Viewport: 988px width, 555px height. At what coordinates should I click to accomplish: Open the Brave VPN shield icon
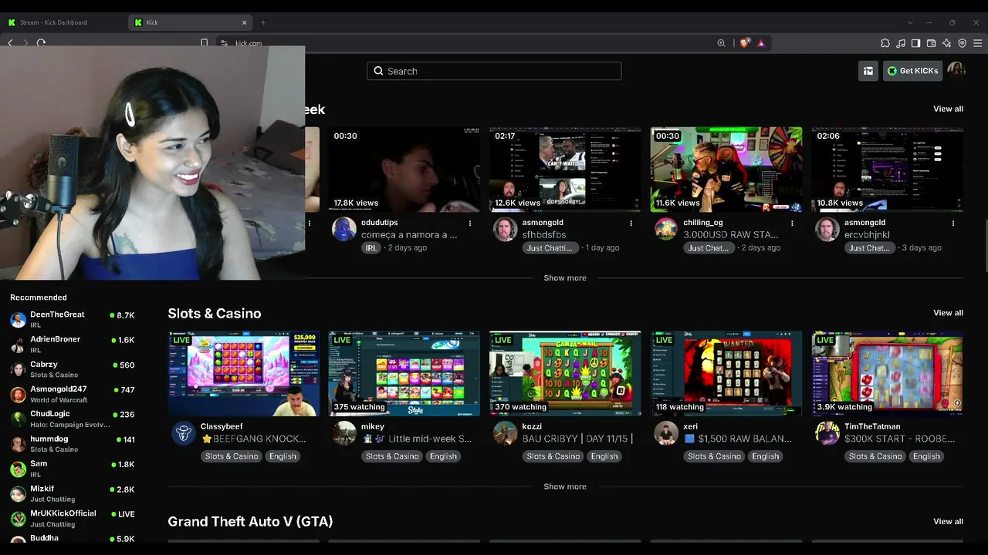[962, 43]
